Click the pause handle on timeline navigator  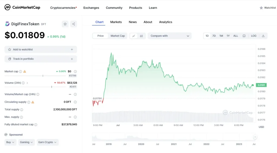255,137
